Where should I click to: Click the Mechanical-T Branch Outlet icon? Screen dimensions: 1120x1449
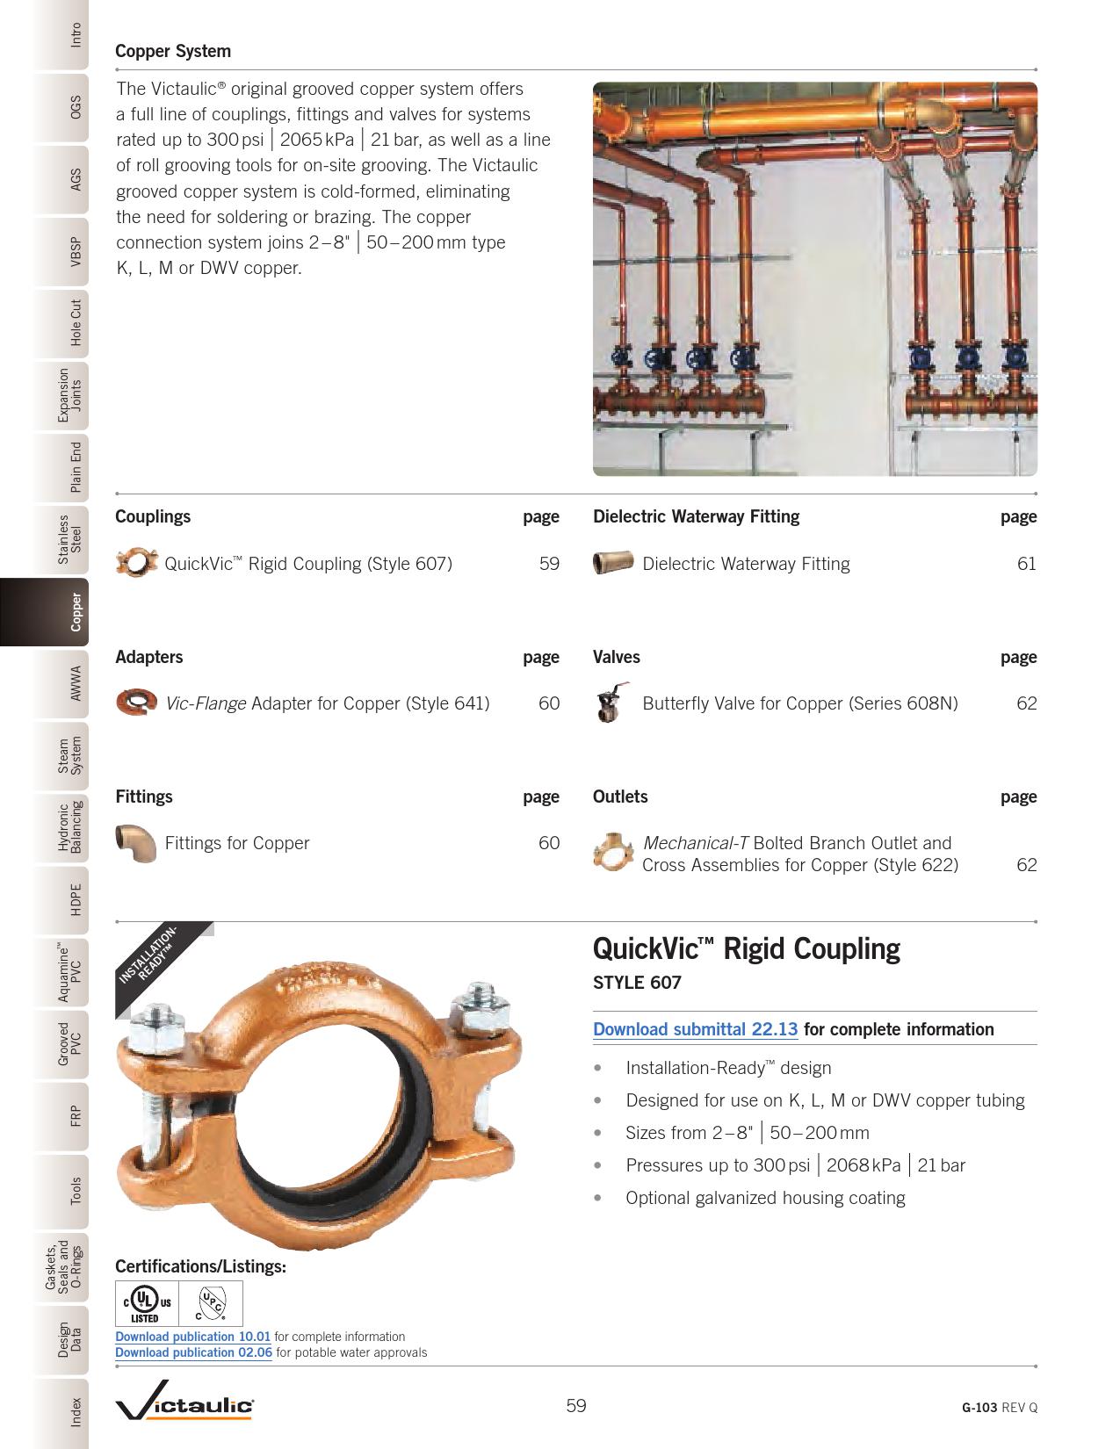[614, 851]
